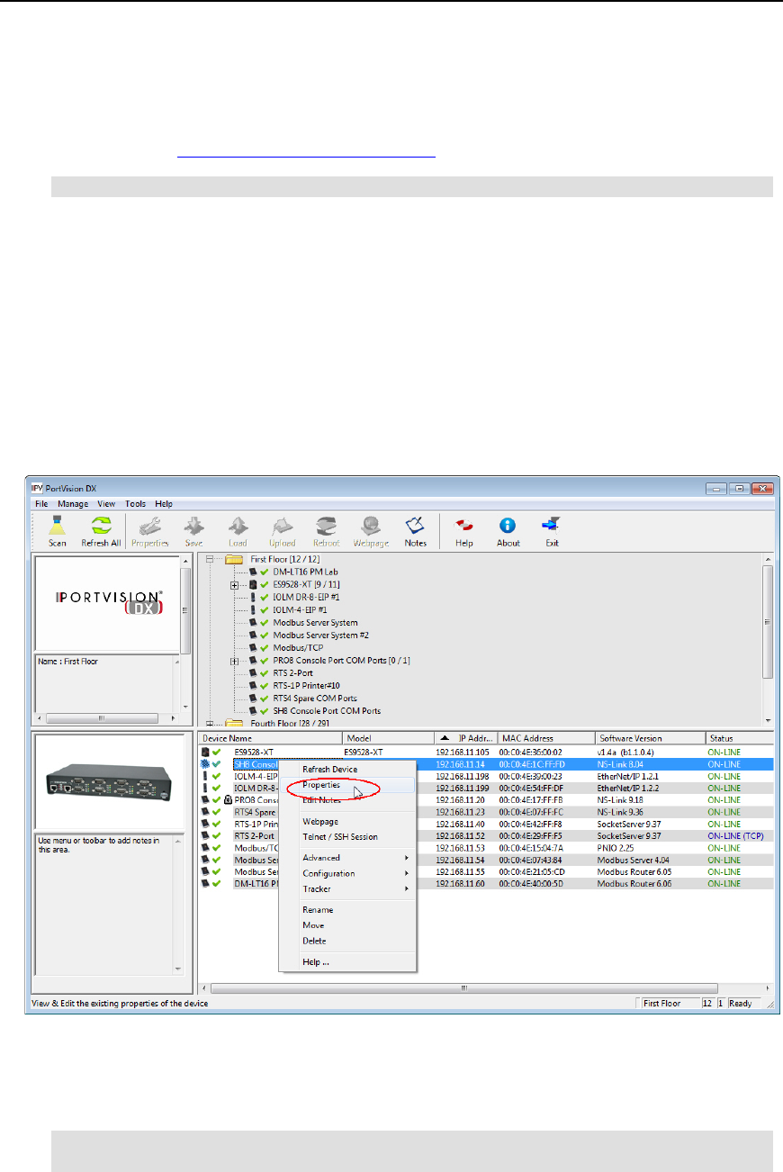This screenshot has height=1172, width=783.
Task: Open the Tools menu
Action: 135,504
